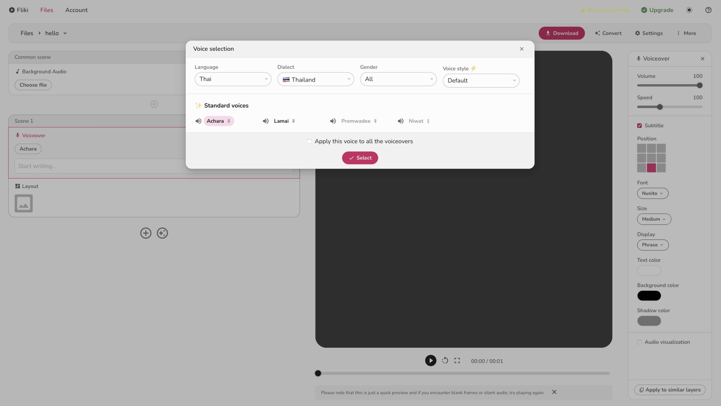Screen dimensions: 721x406
Task: Open the Files menu item
Action: tap(46, 10)
